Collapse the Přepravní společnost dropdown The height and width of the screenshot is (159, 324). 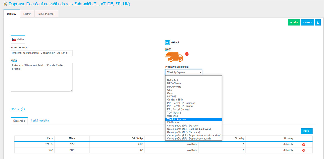click(184, 72)
